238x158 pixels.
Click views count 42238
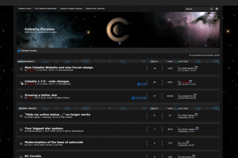coord(170,96)
